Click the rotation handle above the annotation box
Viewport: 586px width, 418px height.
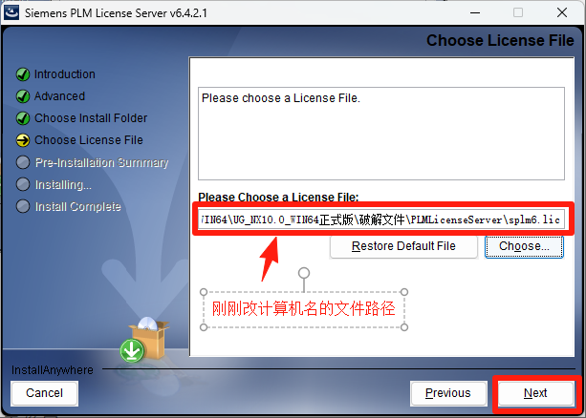[304, 273]
